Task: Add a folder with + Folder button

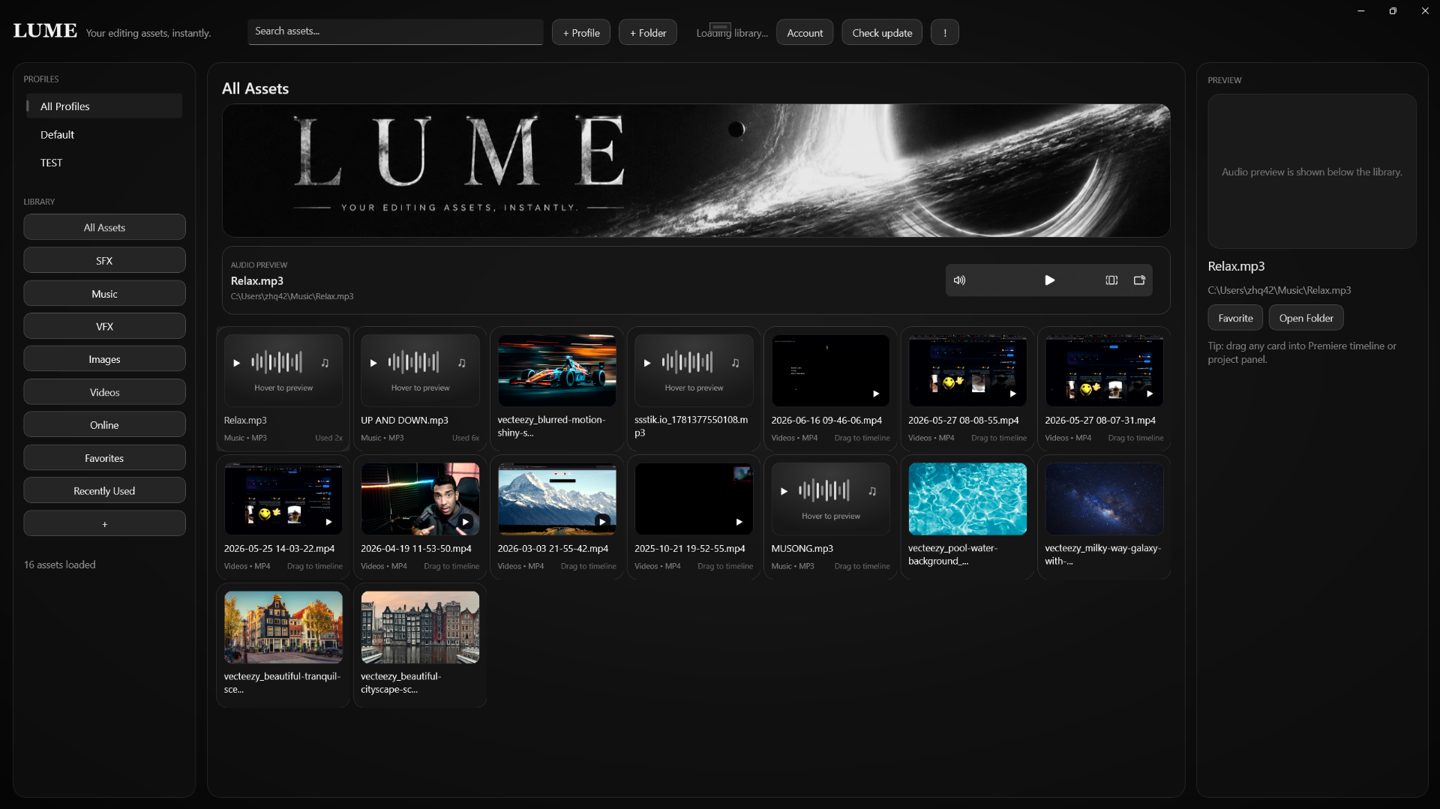Action: [648, 32]
